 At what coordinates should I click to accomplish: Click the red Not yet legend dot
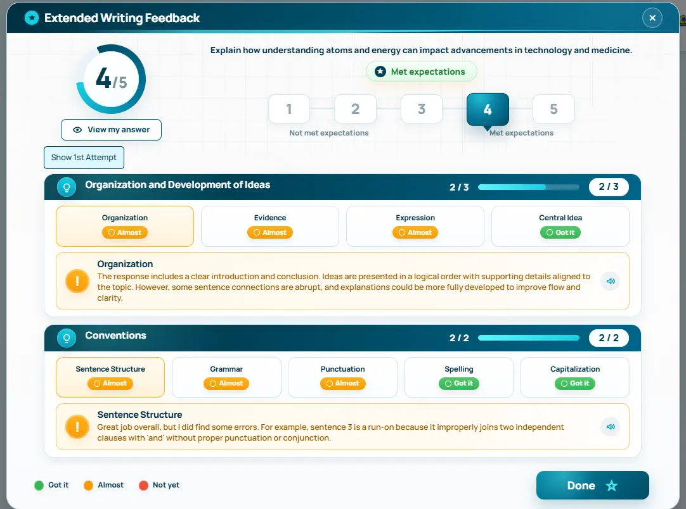point(143,486)
